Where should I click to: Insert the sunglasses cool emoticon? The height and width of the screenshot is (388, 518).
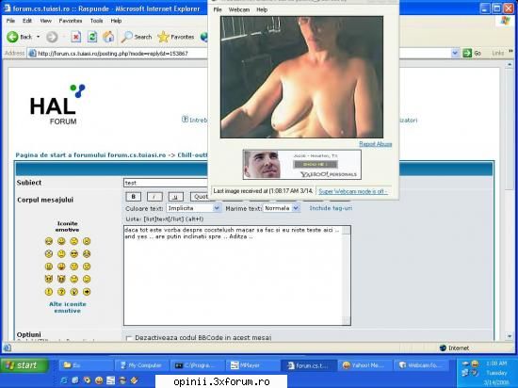(74, 254)
